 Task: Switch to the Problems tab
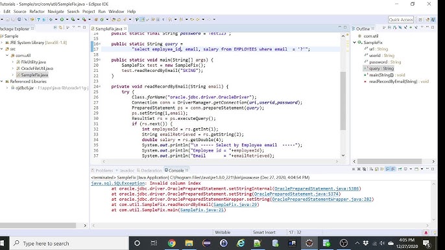[102, 170]
